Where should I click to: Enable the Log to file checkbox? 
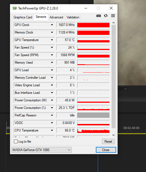tap(16, 142)
